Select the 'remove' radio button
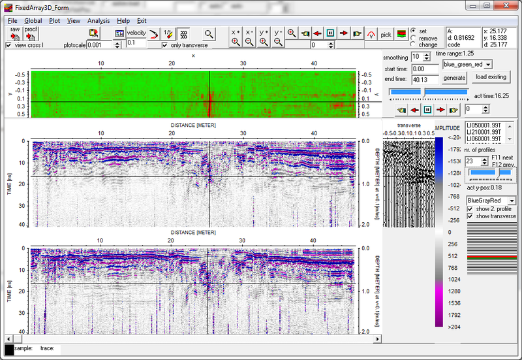The image size is (522, 360). click(x=413, y=38)
